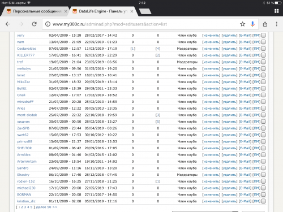The height and width of the screenshot is (212, 283).
Task: Go to page 3 of results
Action: point(25,207)
